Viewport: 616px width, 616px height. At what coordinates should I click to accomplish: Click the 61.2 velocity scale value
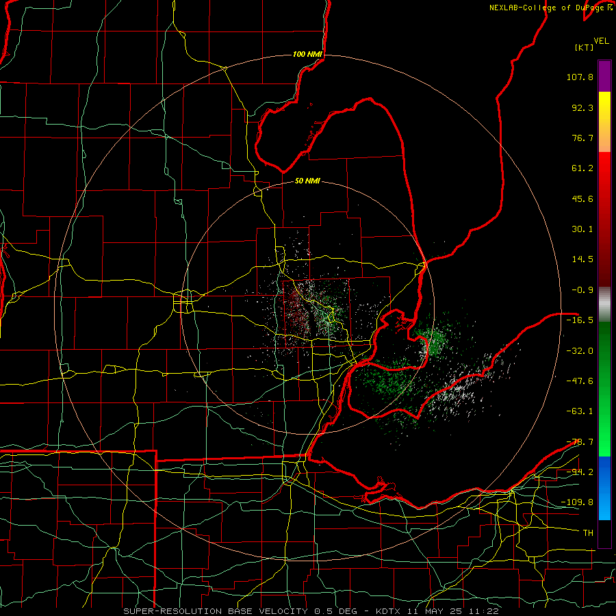tap(582, 168)
